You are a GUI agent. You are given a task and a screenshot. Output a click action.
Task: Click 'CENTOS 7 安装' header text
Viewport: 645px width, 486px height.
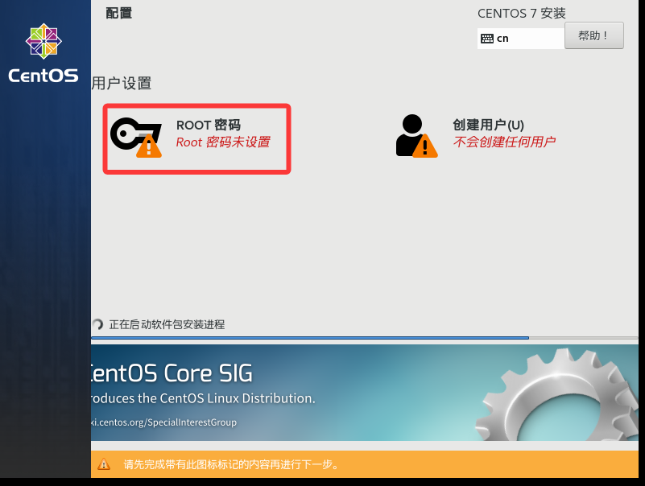coord(522,14)
